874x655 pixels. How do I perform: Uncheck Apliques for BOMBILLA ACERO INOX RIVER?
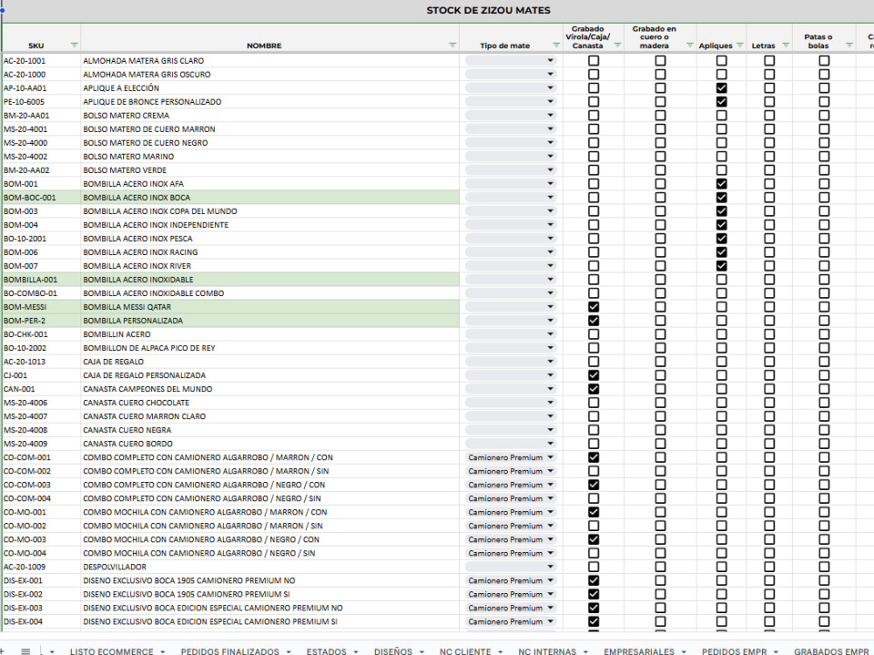[721, 265]
